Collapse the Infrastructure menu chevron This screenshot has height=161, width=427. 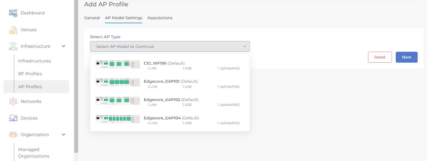[64, 46]
